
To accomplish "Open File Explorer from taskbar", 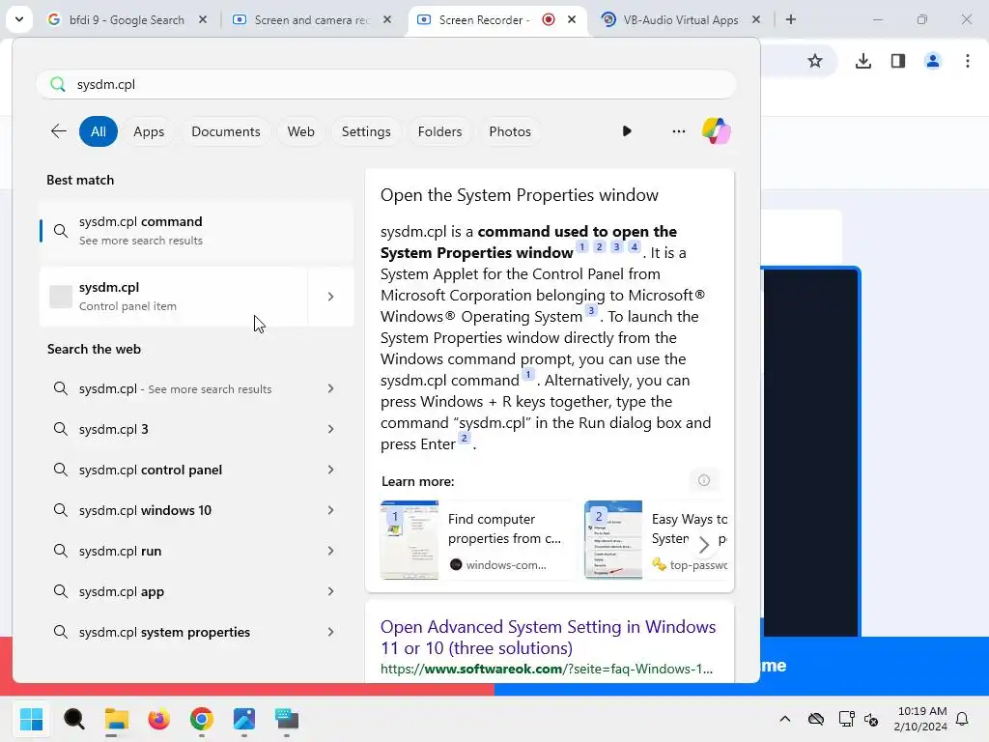I will 116,719.
